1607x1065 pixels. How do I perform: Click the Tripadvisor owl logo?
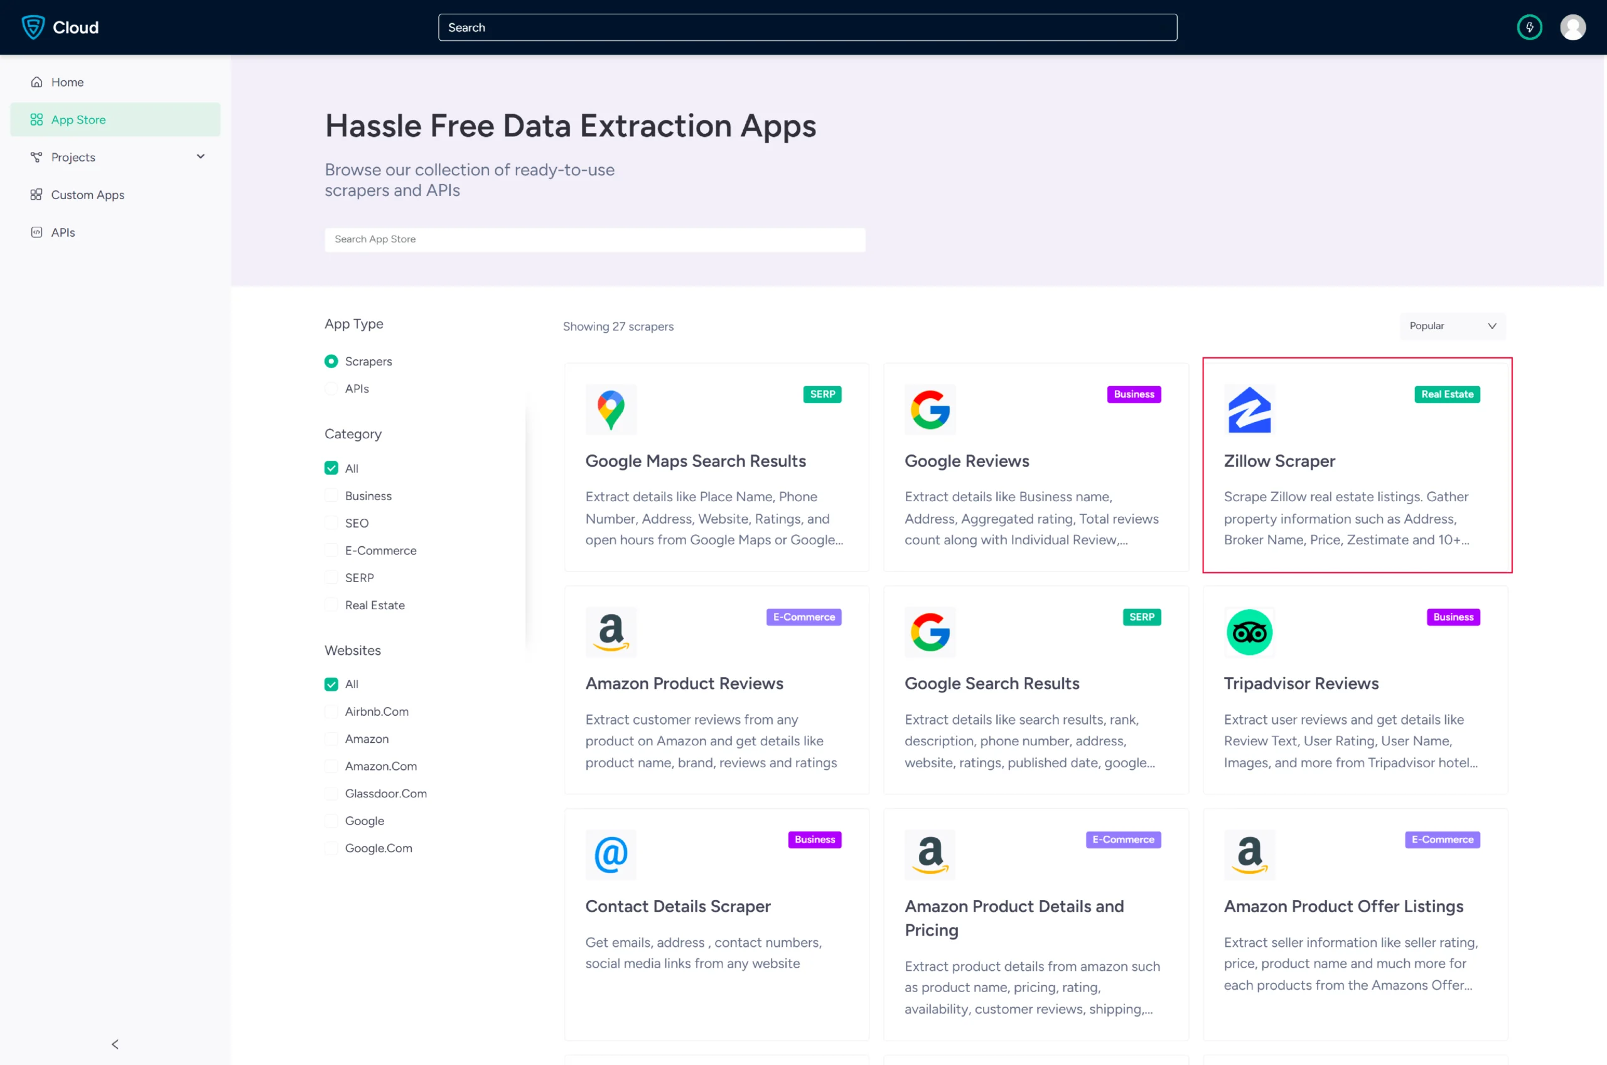[1249, 632]
